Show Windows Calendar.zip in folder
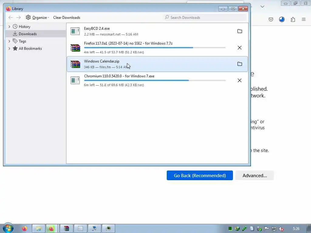Screen dimensions: 311x233 click(x=240, y=64)
